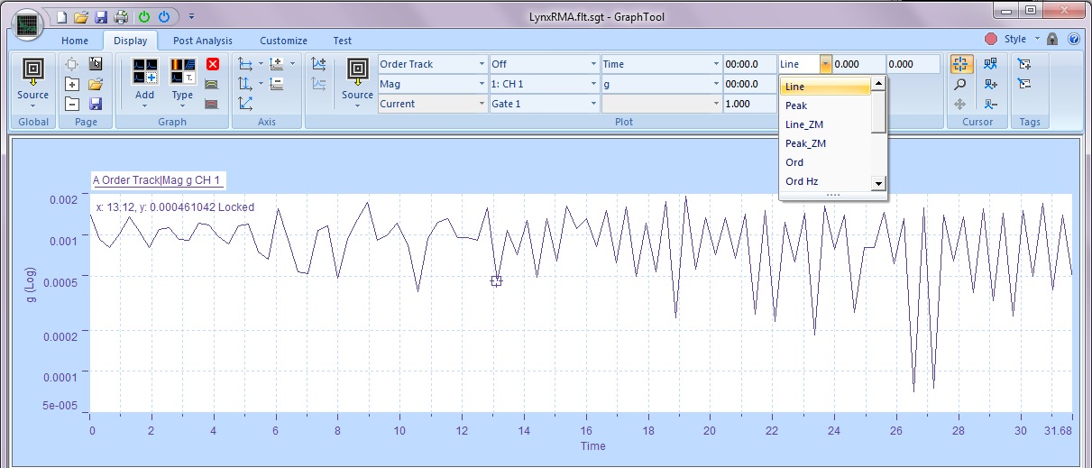Click the add tag icon
Viewport: 1092px width, 468px height.
(1023, 64)
